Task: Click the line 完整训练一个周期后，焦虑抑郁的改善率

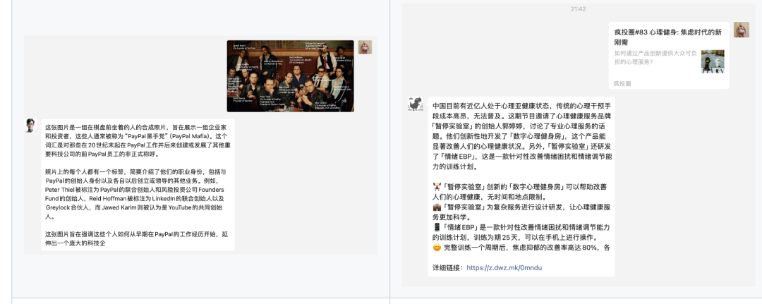Action: click(521, 248)
